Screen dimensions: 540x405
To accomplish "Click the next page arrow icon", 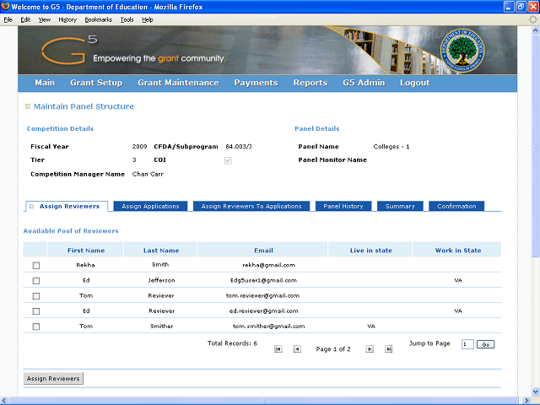I will point(370,348).
